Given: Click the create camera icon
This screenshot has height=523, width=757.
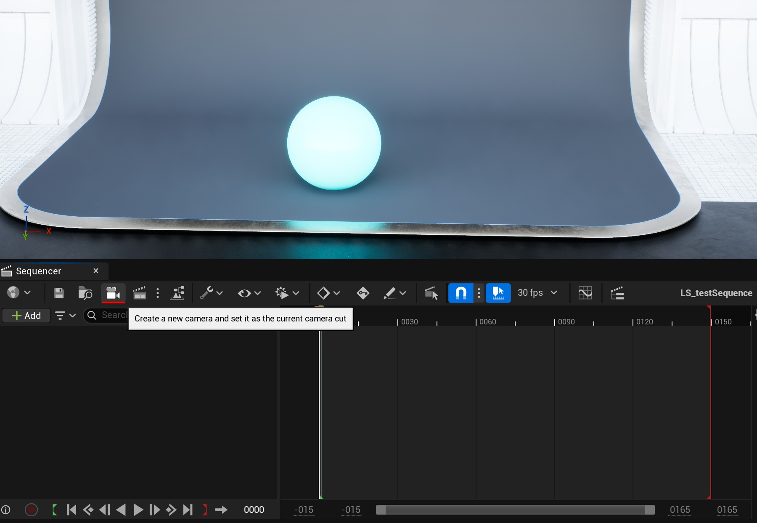Looking at the screenshot, I should click(113, 293).
